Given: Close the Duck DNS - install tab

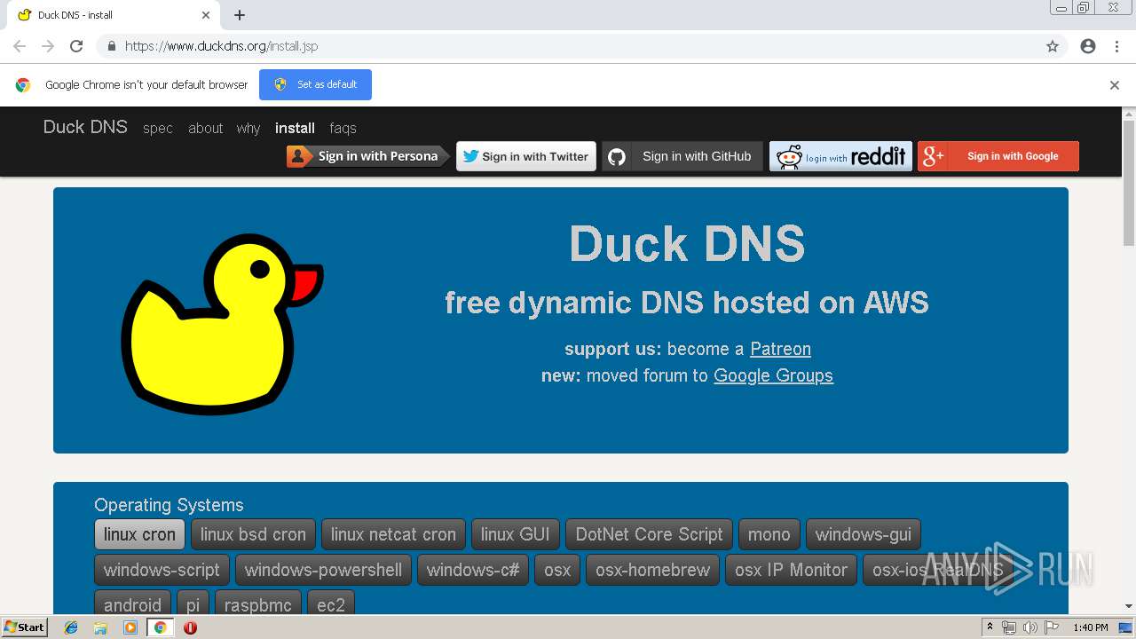Looking at the screenshot, I should (206, 15).
